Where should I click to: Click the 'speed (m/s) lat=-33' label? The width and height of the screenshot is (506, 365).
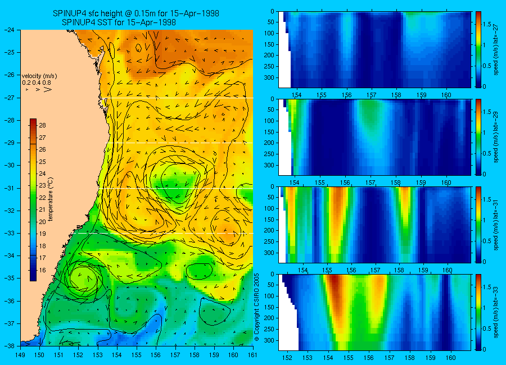tap(496, 312)
